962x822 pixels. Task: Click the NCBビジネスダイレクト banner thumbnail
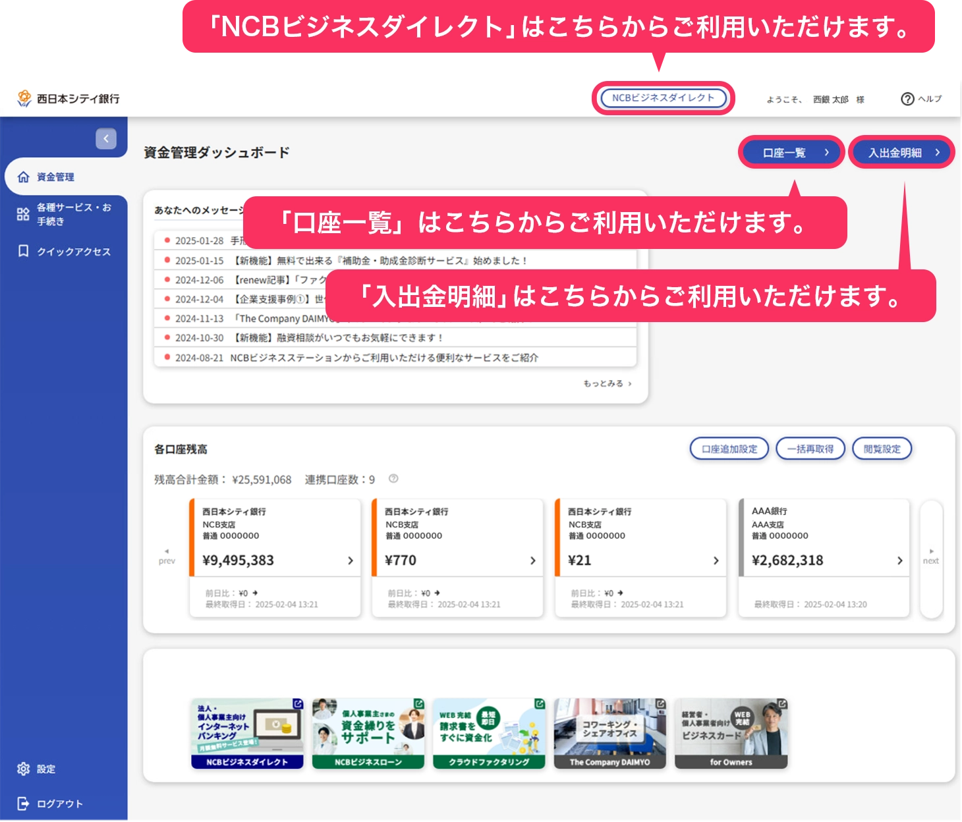[x=248, y=734]
